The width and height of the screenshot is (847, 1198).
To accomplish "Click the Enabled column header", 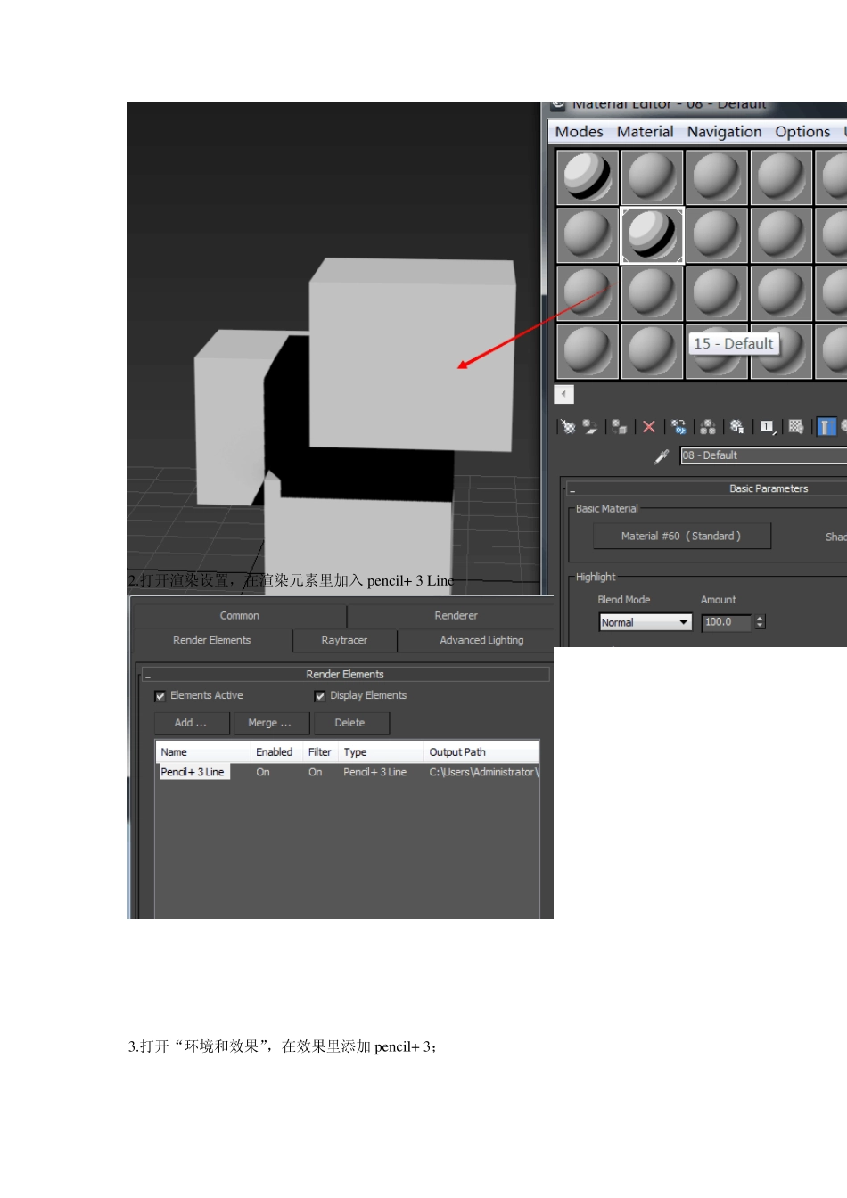I will click(275, 752).
